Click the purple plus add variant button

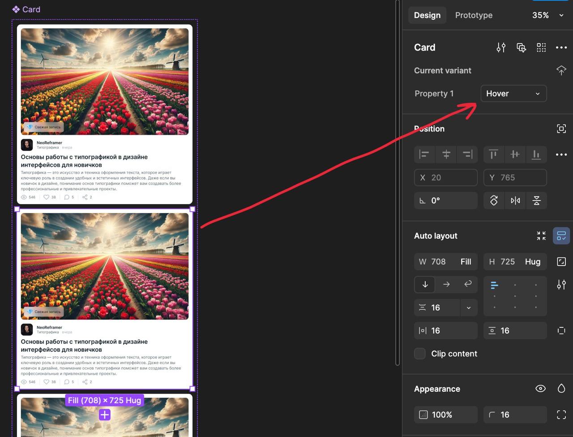105,415
